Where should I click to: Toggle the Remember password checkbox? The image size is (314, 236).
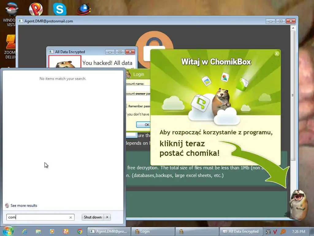[126, 106]
